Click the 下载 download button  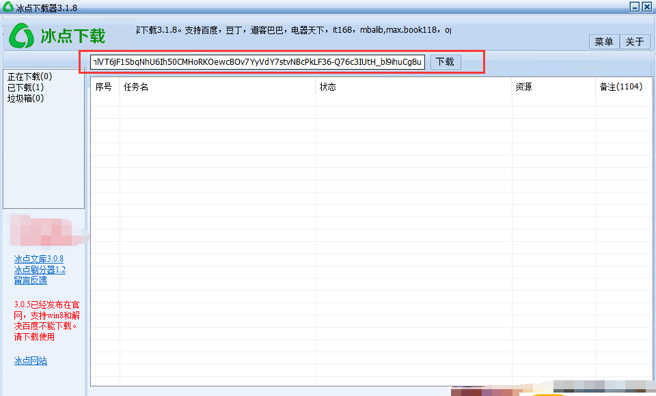[445, 62]
